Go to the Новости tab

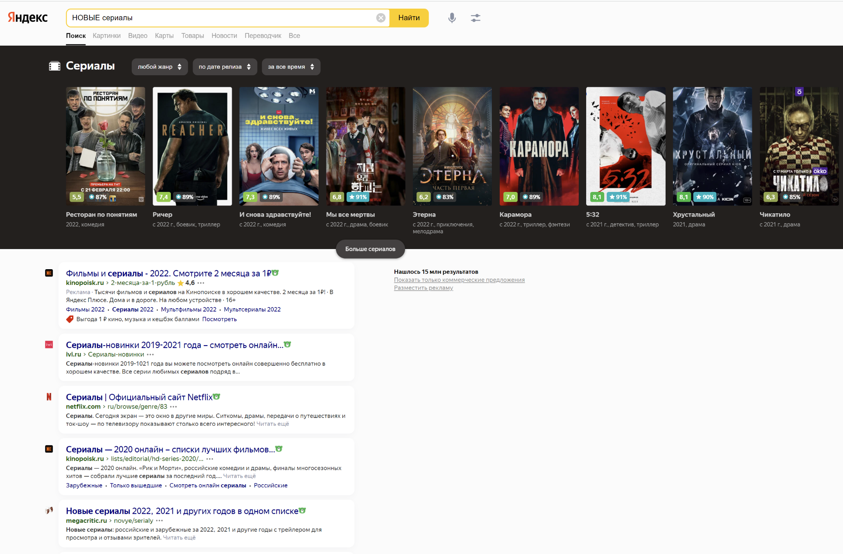224,36
